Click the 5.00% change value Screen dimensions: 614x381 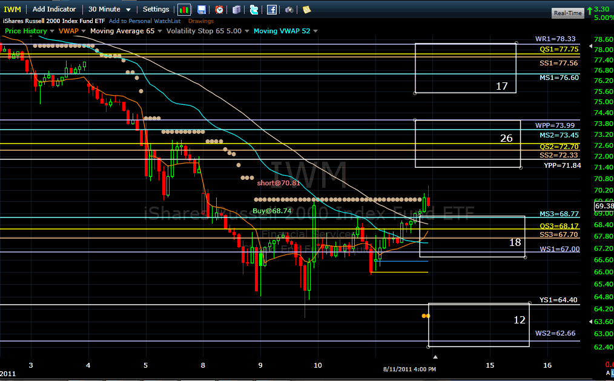click(x=604, y=18)
